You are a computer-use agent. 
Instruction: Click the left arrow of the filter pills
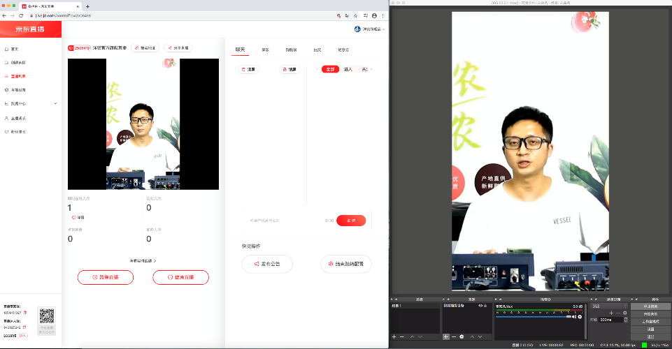pyautogui.click(x=317, y=69)
